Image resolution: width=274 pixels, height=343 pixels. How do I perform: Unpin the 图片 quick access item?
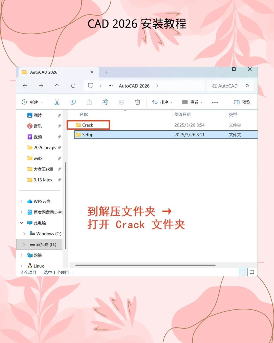pos(59,115)
